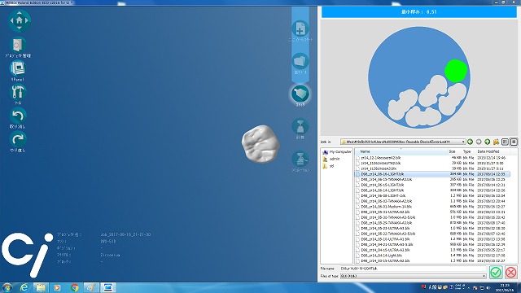521x293 pixels.
Task: Expand the Look in path dropdown
Action: 463,142
